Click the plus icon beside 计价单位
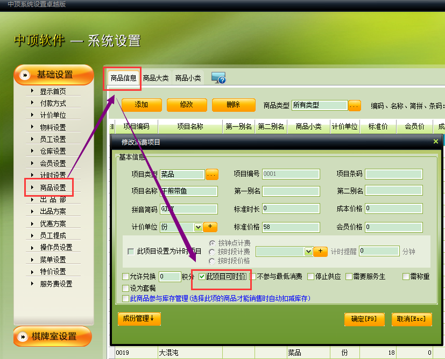The height and width of the screenshot is (359, 445). (x=210, y=227)
